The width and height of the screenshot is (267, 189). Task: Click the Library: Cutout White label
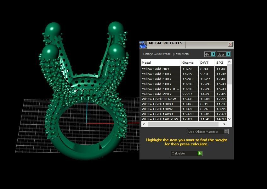[x=166, y=54]
